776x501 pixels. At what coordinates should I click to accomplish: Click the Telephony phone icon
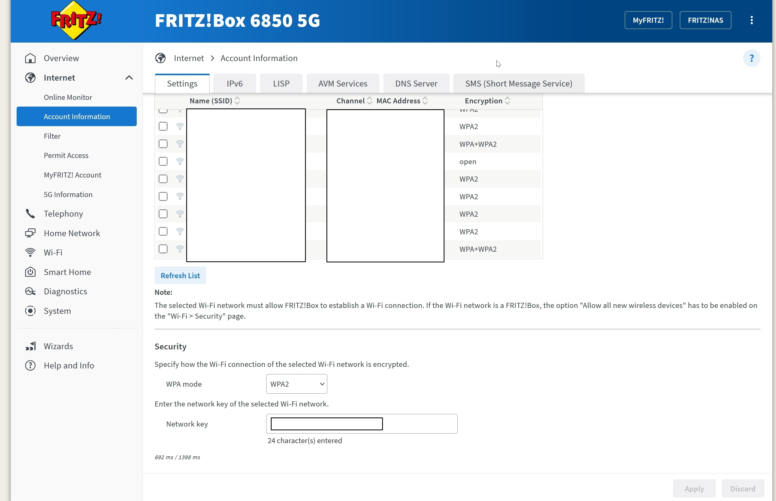click(x=30, y=214)
